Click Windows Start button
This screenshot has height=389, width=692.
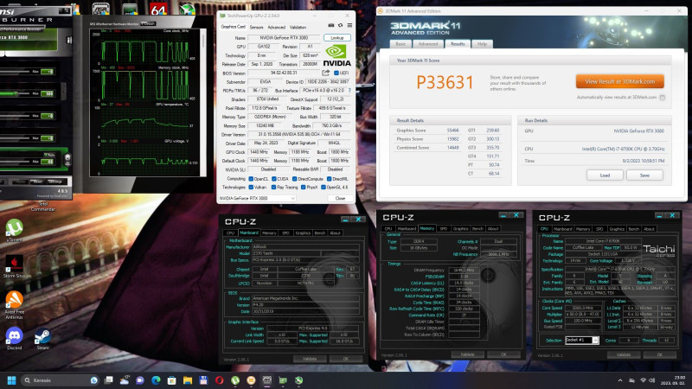(12, 380)
